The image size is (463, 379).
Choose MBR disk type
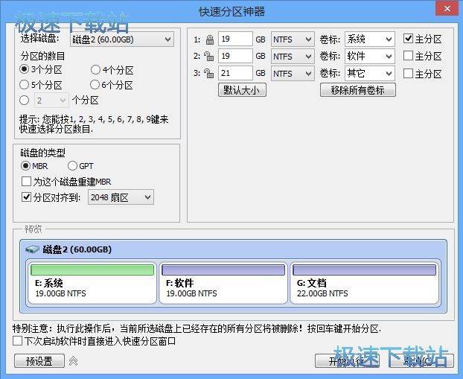26,166
